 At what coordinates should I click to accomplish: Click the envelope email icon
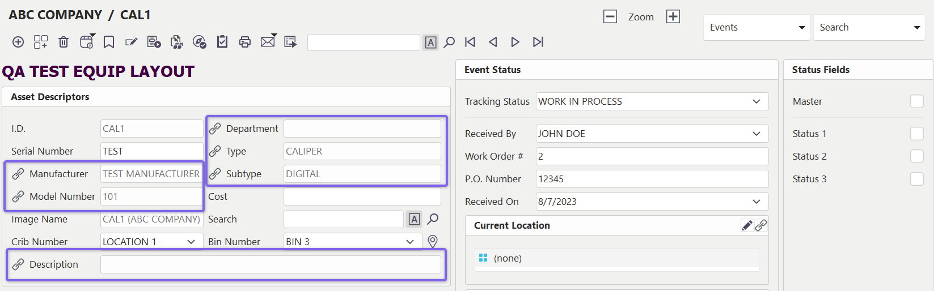(268, 42)
